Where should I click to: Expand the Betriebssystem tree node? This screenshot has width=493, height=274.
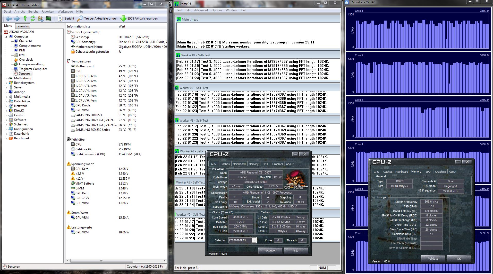click(x=6, y=83)
